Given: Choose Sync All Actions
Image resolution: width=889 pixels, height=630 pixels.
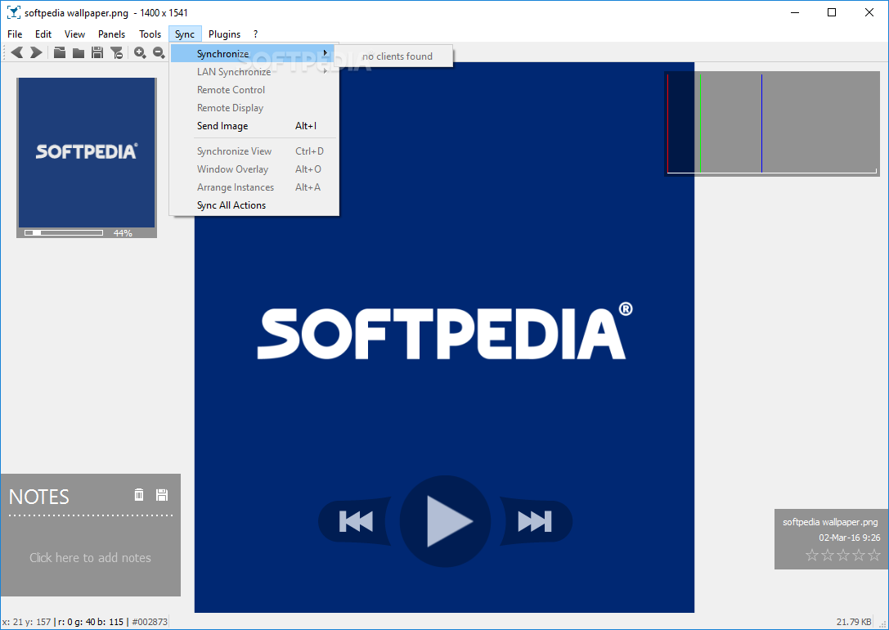Looking at the screenshot, I should [253, 205].
